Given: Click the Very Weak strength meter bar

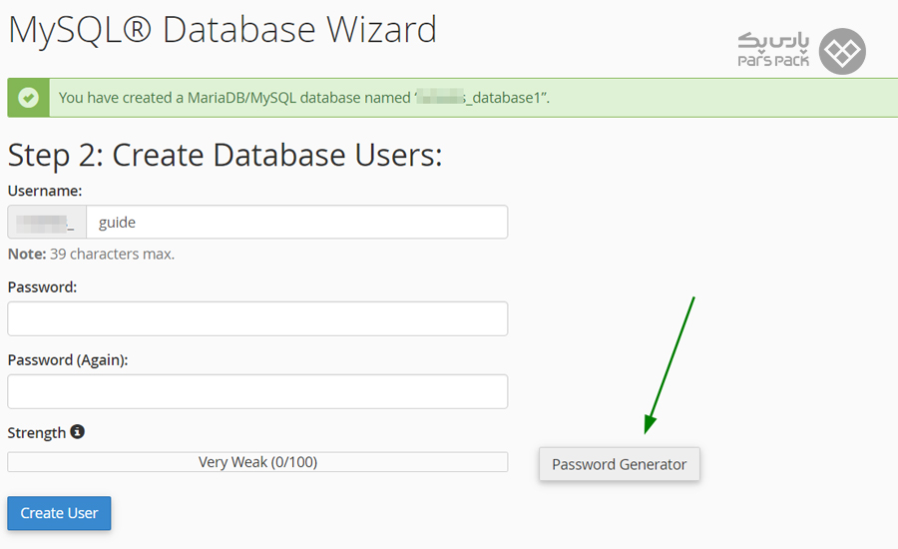Looking at the screenshot, I should 257,462.
